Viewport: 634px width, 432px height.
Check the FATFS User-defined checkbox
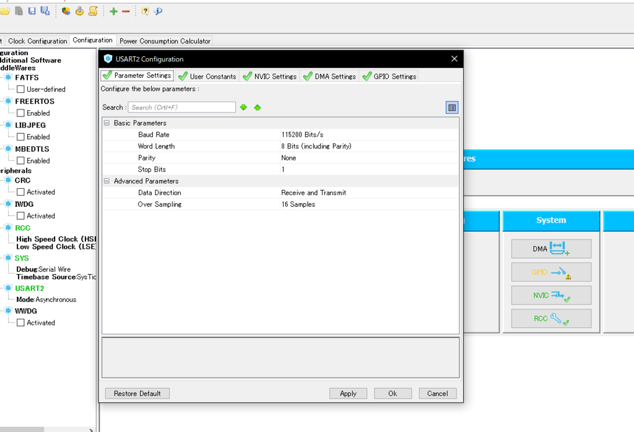(20, 89)
